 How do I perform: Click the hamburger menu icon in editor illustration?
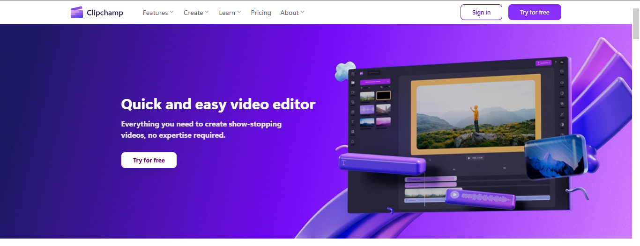[353, 74]
